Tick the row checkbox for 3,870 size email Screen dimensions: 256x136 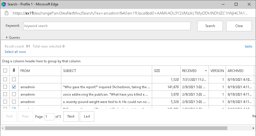tap(5, 94)
